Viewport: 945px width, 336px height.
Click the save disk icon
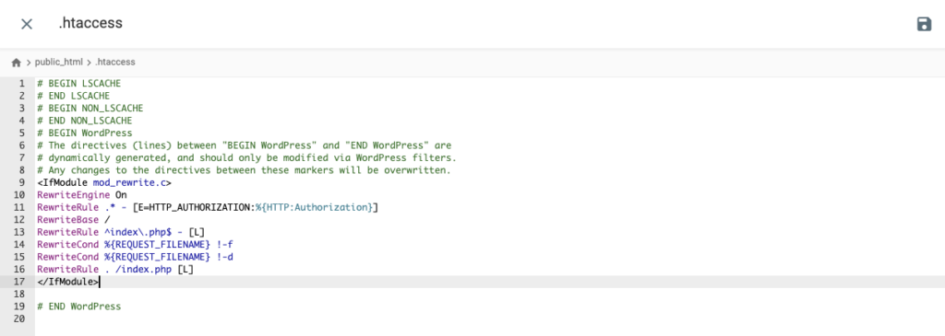924,24
